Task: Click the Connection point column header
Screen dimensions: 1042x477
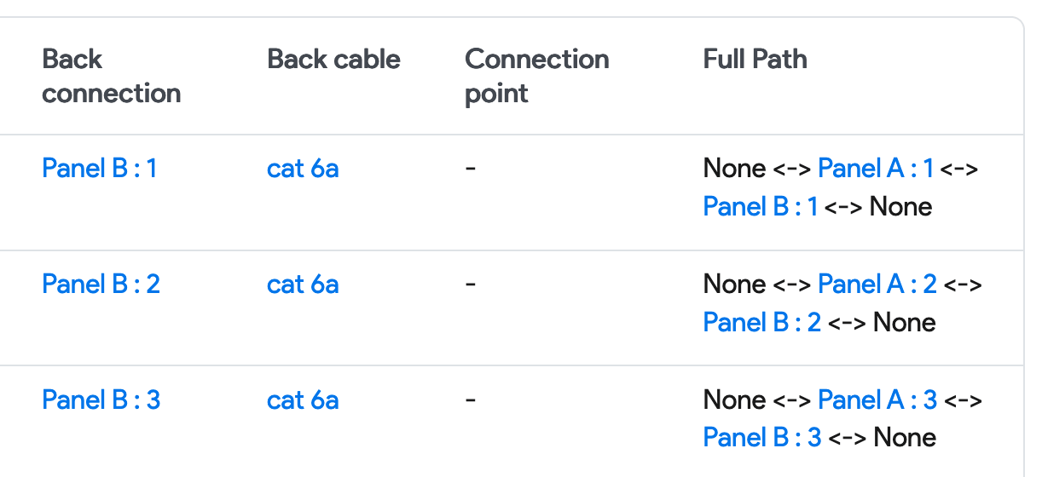Action: (x=536, y=76)
